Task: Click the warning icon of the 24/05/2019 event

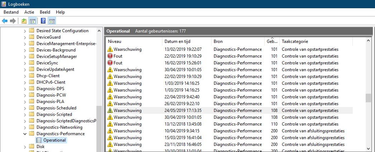Action: tap(110, 111)
